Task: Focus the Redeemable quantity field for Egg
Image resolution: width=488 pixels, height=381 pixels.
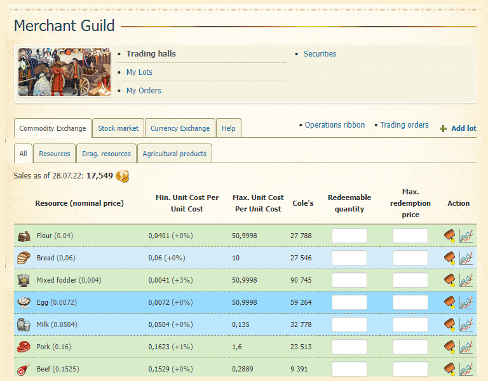Action: pos(349,302)
